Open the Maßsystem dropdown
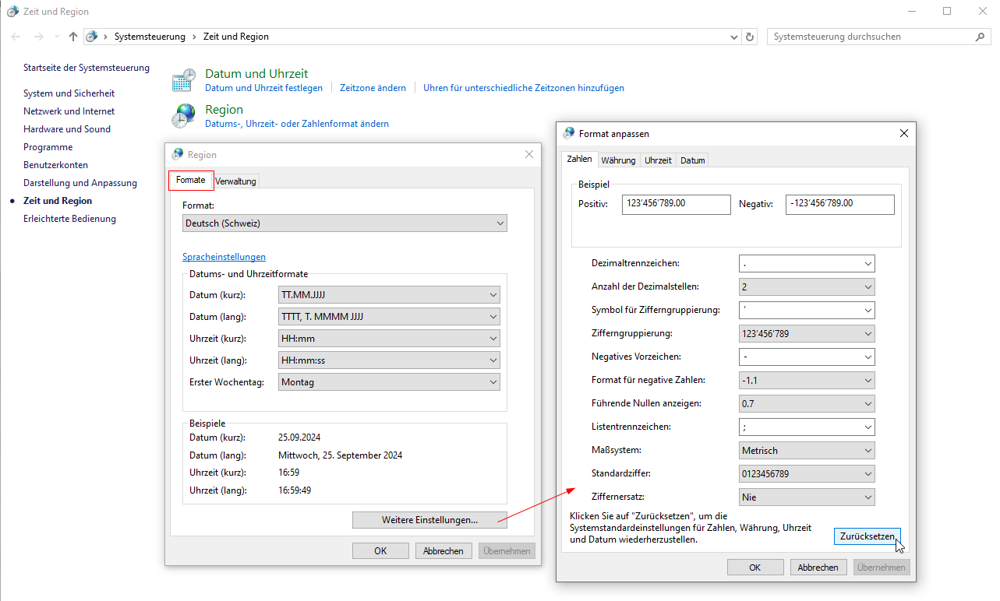 (807, 451)
